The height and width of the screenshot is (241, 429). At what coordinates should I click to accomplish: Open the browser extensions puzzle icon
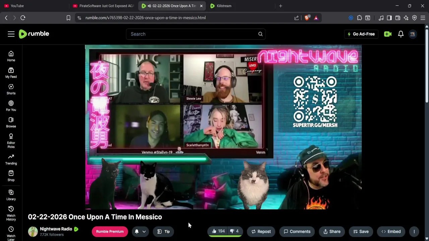click(x=359, y=18)
